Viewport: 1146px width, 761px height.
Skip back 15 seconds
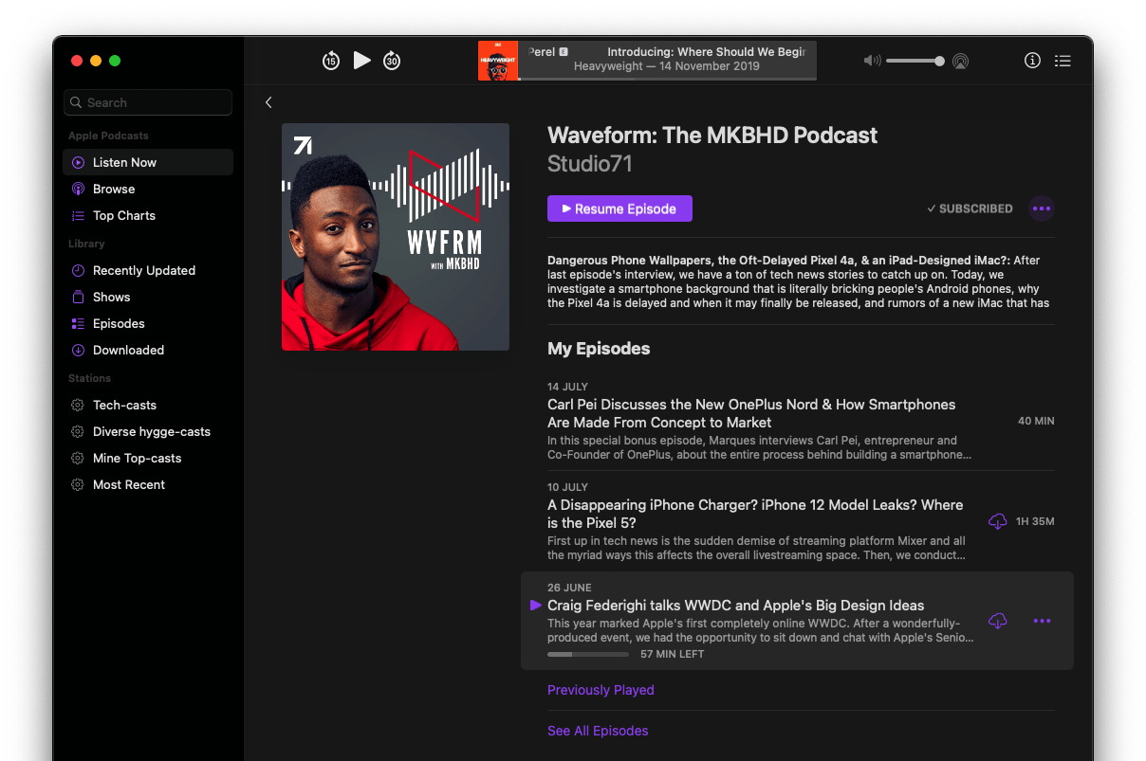[x=330, y=61]
